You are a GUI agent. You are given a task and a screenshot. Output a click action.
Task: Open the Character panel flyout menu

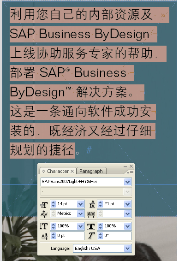130,173
